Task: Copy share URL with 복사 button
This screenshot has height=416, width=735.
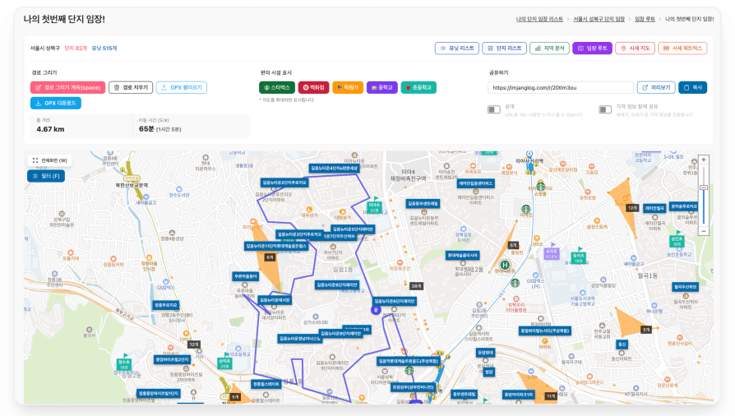Action: pyautogui.click(x=692, y=87)
